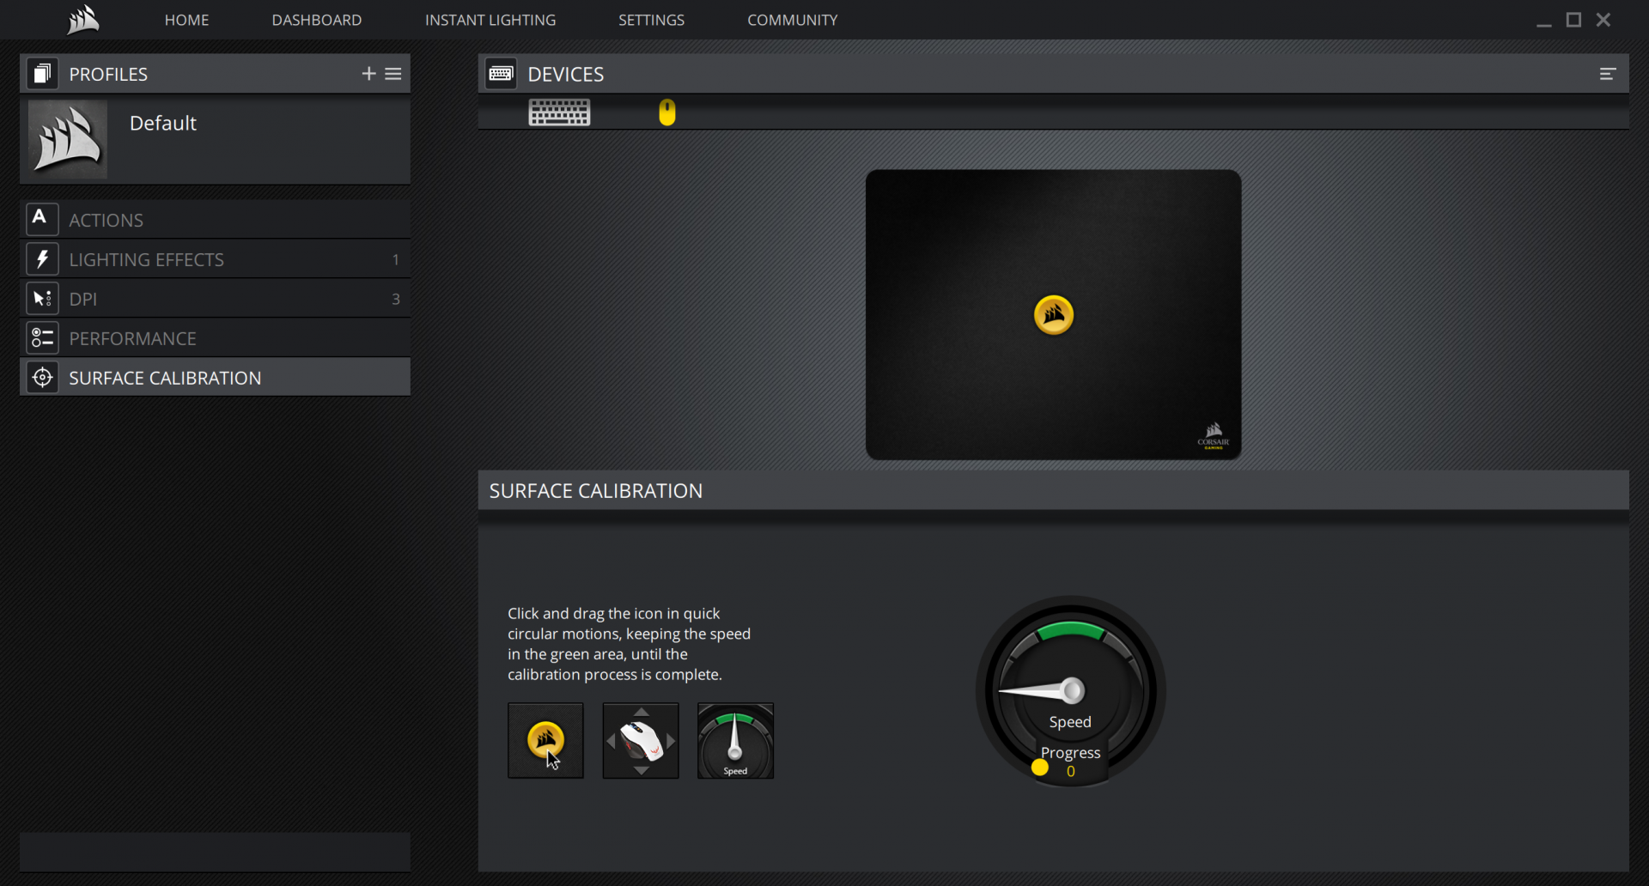Click the DPI cursor icon
This screenshot has width=1649, height=886.
pyautogui.click(x=42, y=298)
